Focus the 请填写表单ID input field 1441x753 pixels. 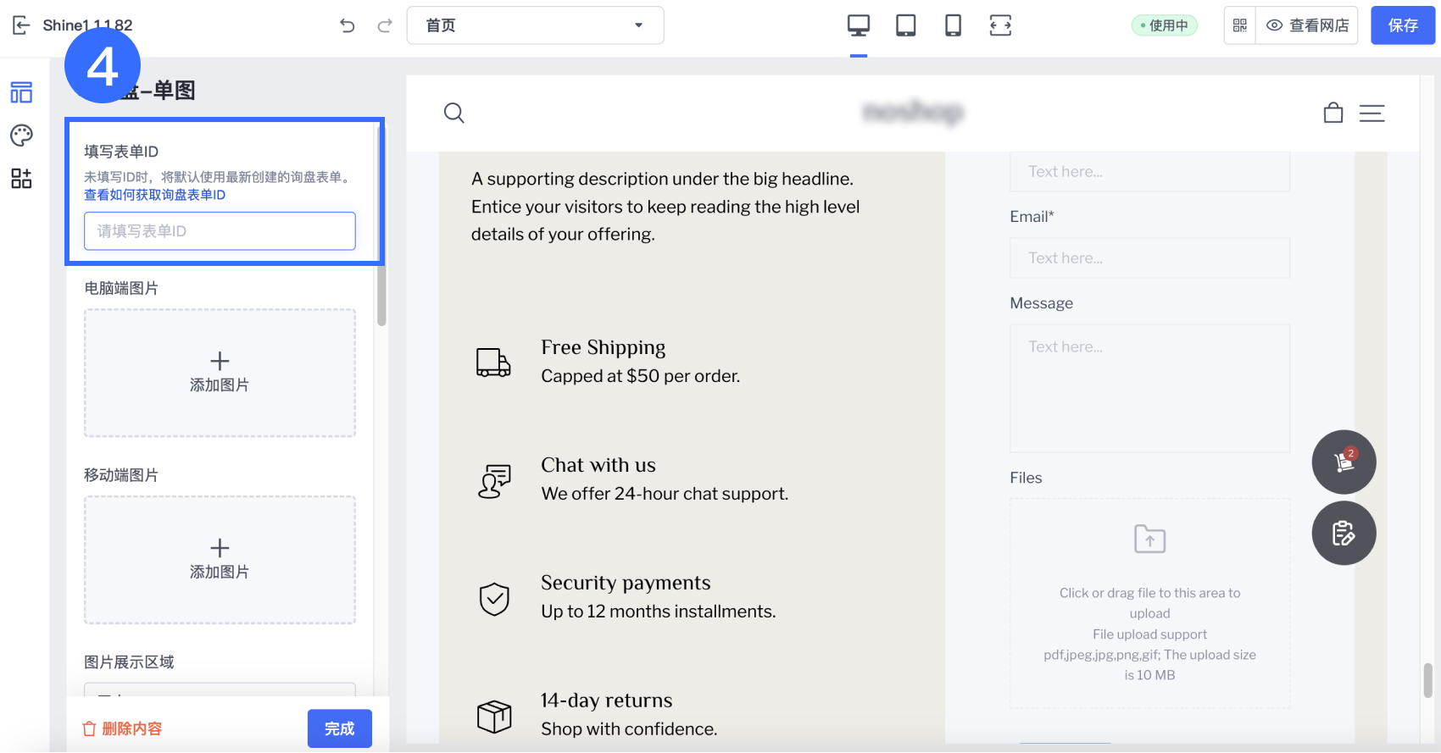(x=220, y=231)
